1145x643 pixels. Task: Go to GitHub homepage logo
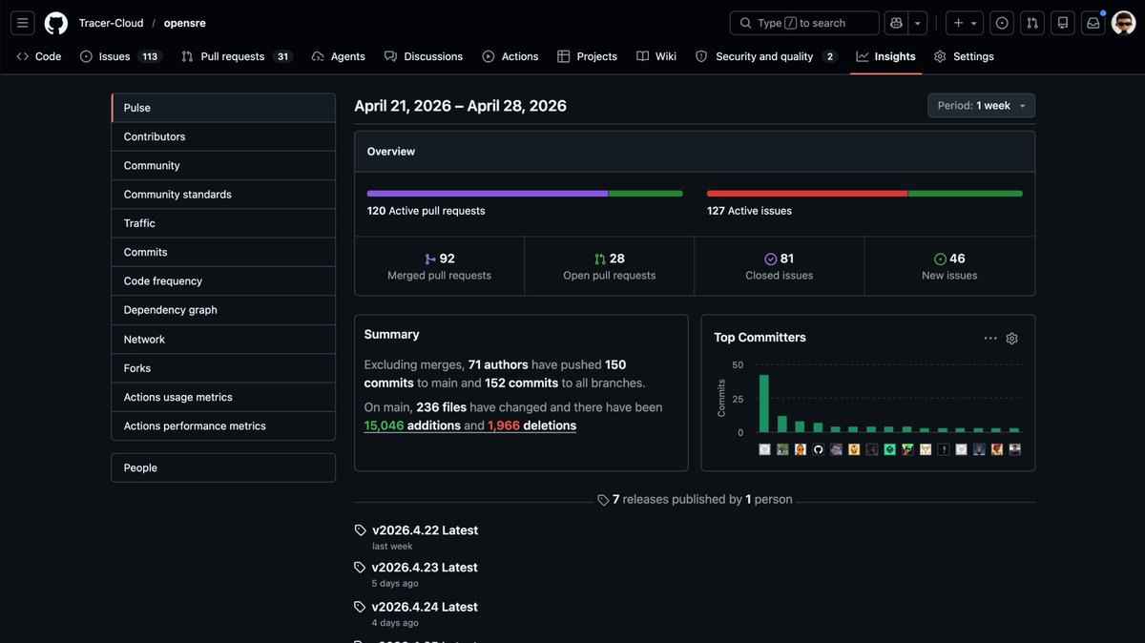(56, 23)
